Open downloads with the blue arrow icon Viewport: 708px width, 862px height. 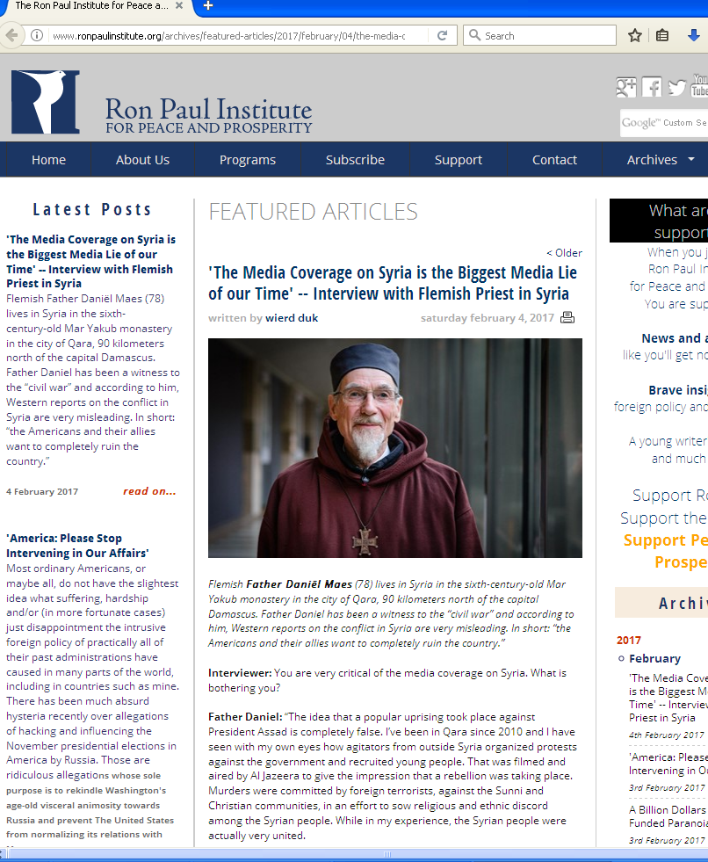click(x=694, y=36)
